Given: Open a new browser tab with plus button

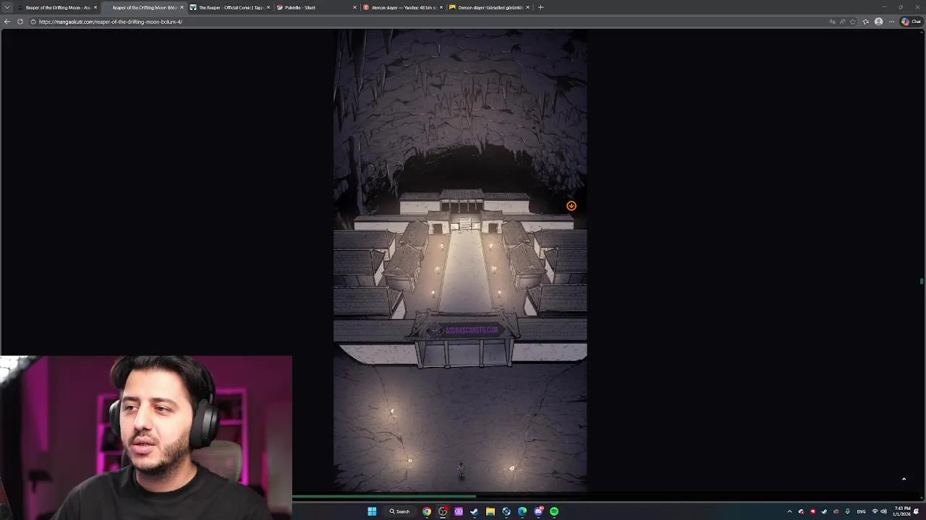Looking at the screenshot, I should pos(540,7).
